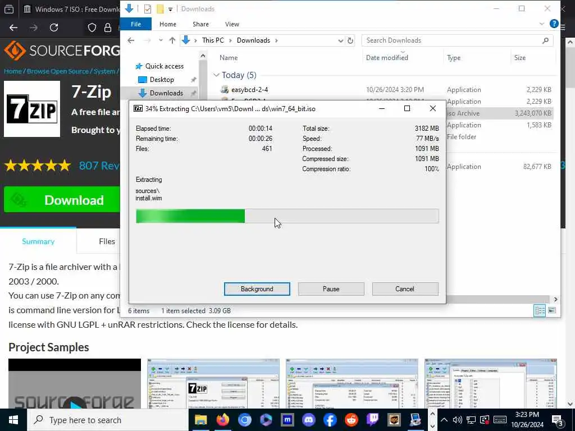Refresh the Downloads folder view
575x431 pixels.
[x=350, y=40]
